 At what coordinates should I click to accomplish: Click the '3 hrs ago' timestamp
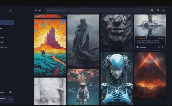pyautogui.click(x=161, y=38)
